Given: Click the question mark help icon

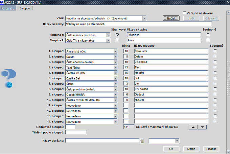Looking at the screenshot, I should 8,78.
